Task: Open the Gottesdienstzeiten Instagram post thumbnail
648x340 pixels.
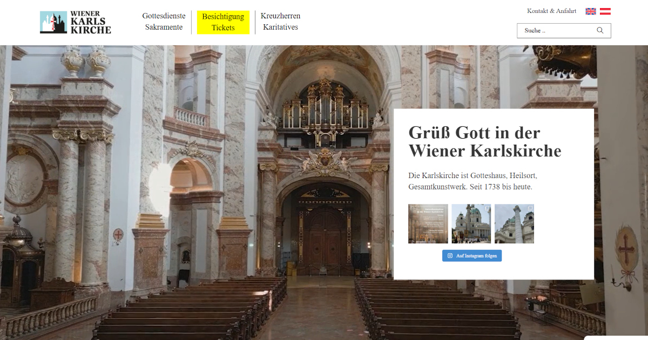Action: tap(428, 223)
